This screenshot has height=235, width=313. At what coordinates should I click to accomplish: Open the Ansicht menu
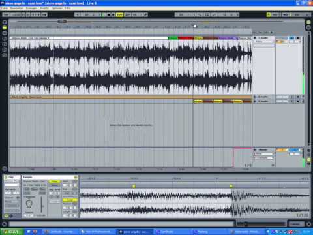pos(44,8)
